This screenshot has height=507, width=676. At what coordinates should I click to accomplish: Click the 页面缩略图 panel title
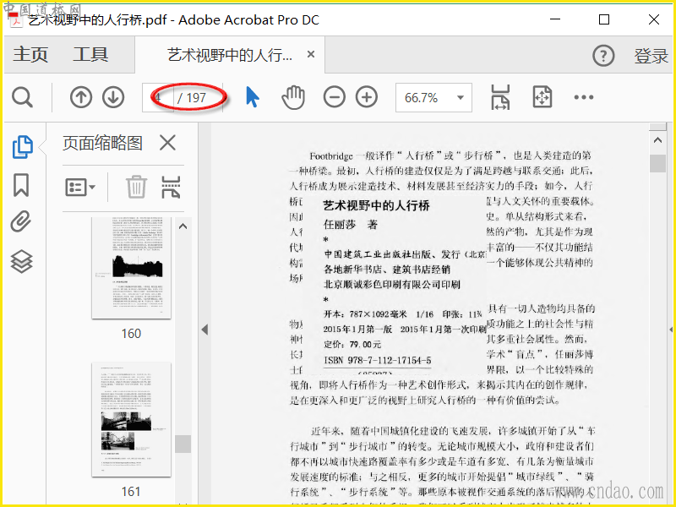click(102, 143)
